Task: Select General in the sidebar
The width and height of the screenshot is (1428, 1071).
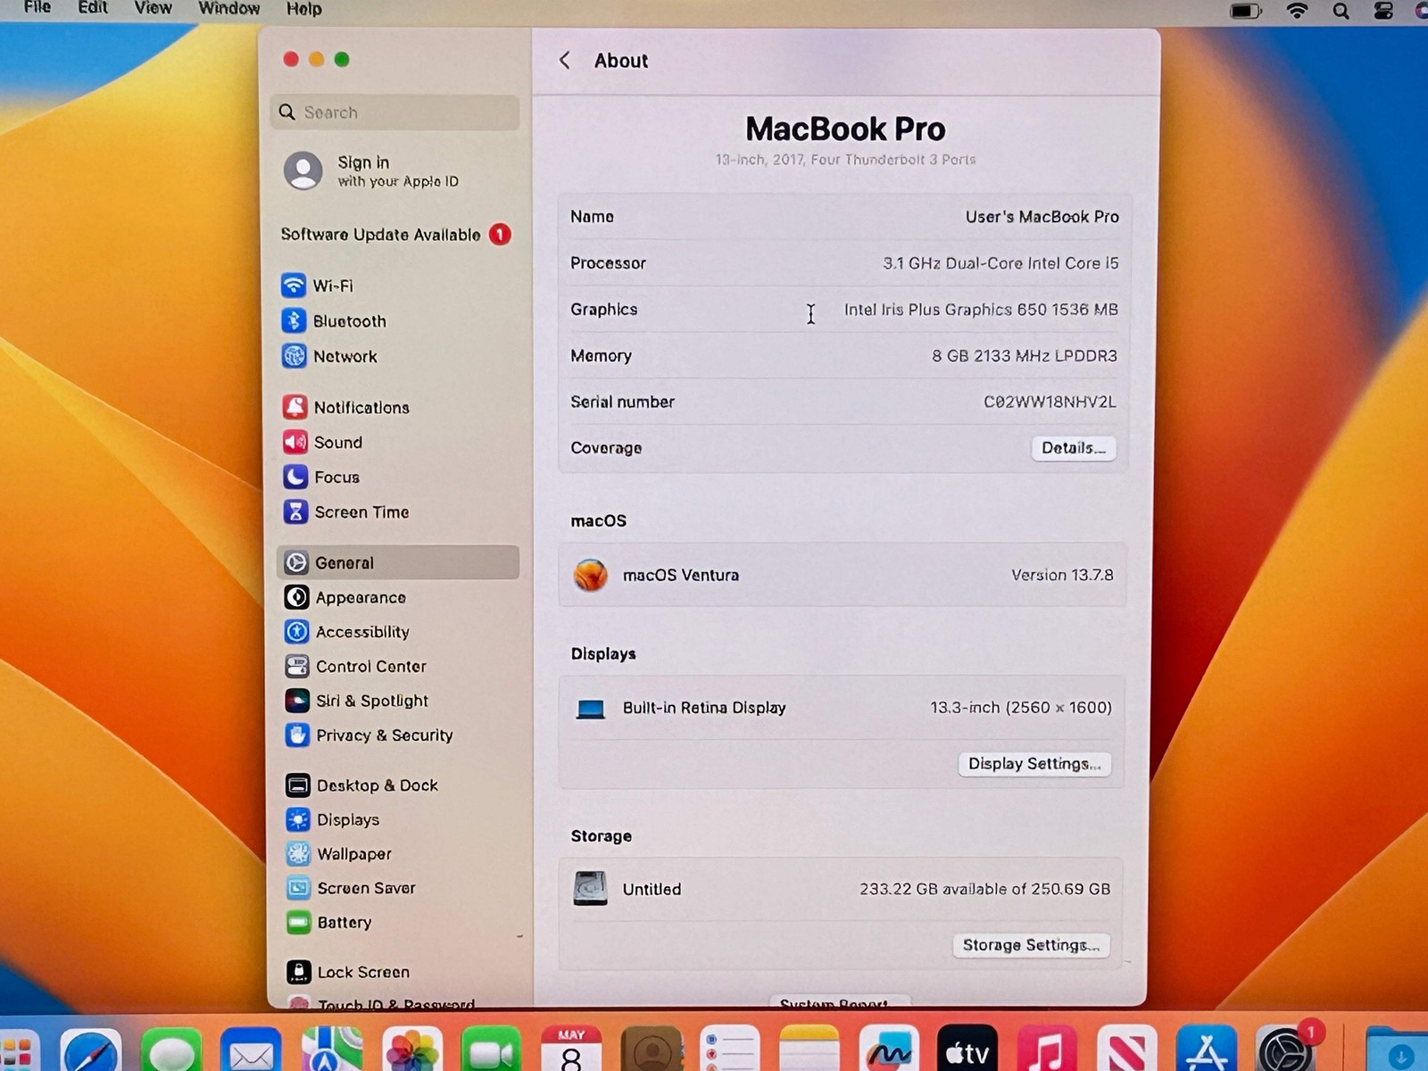Action: coord(397,562)
